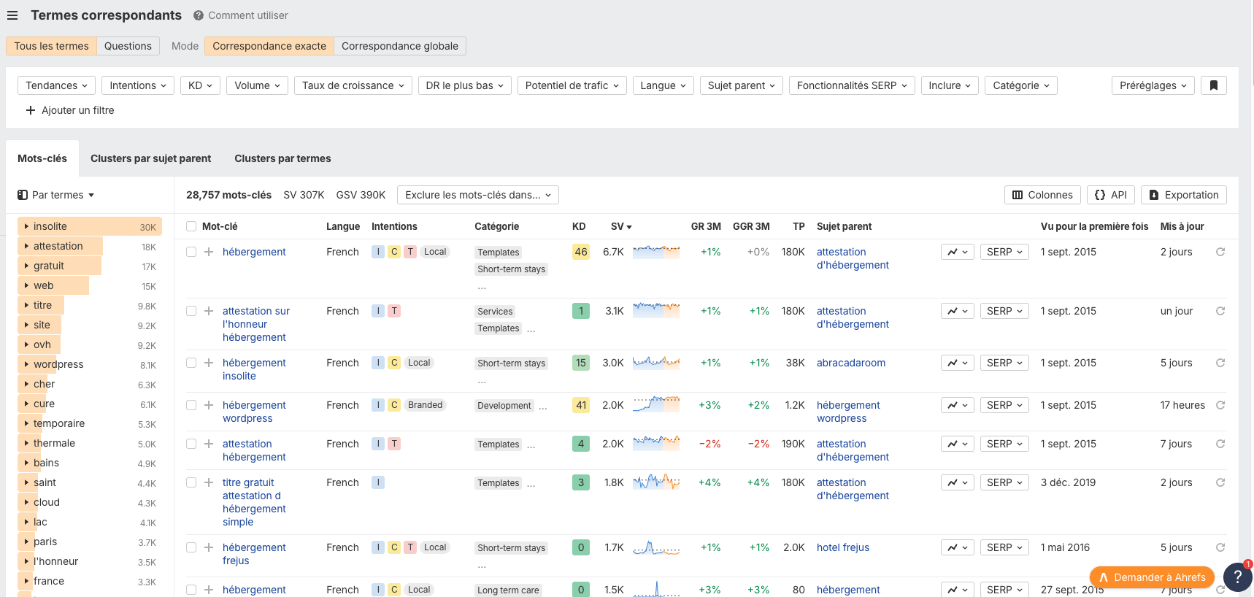Select the Tous les termes tab

[x=51, y=46]
